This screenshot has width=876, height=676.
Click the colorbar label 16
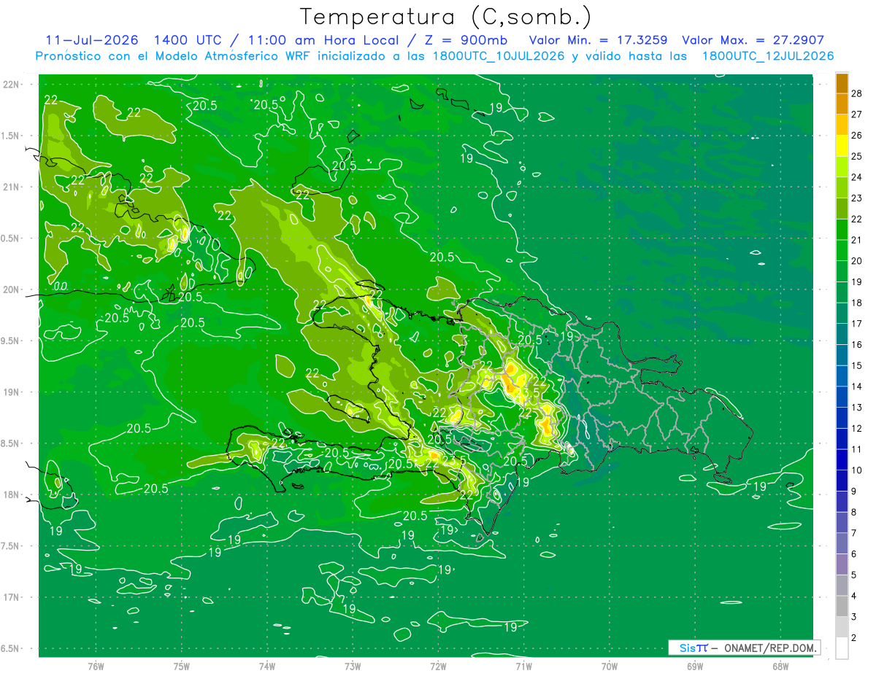point(856,345)
